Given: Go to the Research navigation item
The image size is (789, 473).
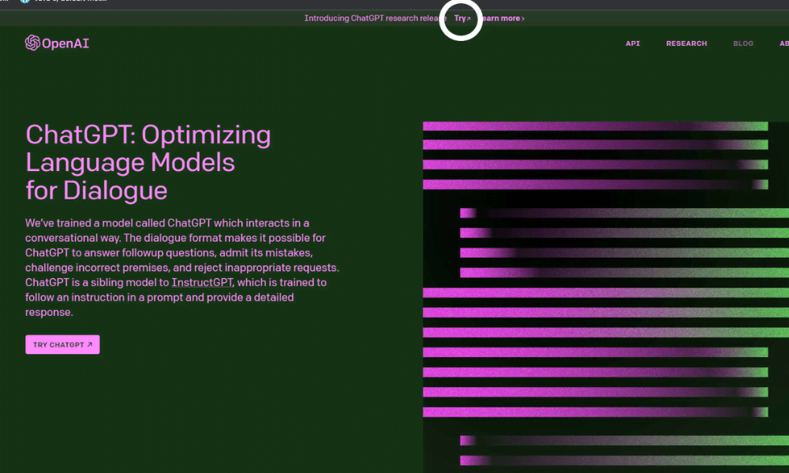Looking at the screenshot, I should 686,43.
